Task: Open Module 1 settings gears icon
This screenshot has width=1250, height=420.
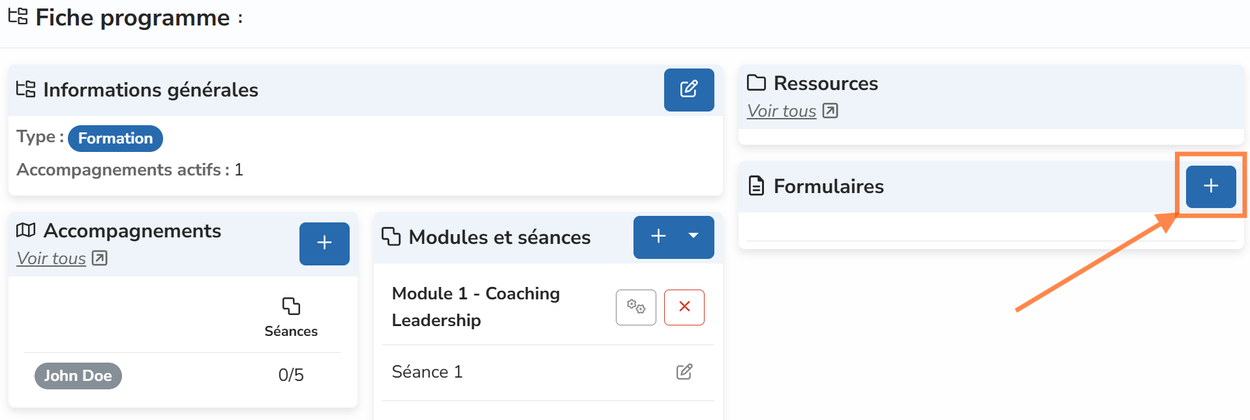Action: [x=635, y=307]
